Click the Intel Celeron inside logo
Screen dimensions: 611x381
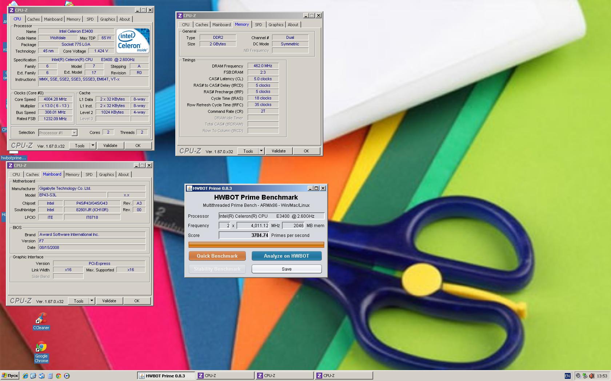[133, 41]
